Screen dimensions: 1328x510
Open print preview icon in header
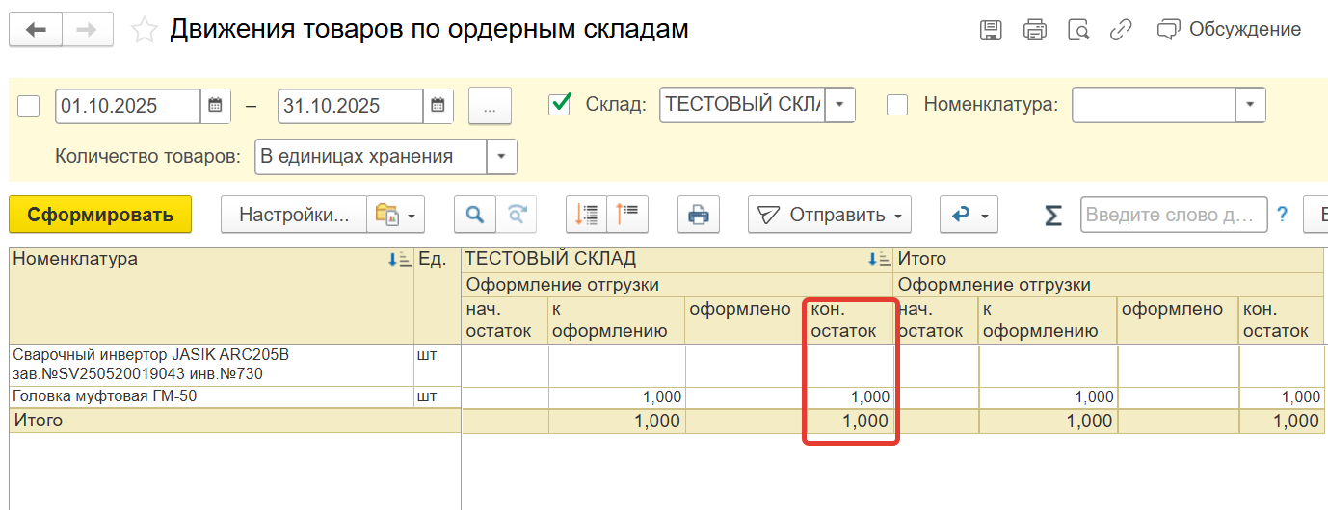click(x=1078, y=30)
